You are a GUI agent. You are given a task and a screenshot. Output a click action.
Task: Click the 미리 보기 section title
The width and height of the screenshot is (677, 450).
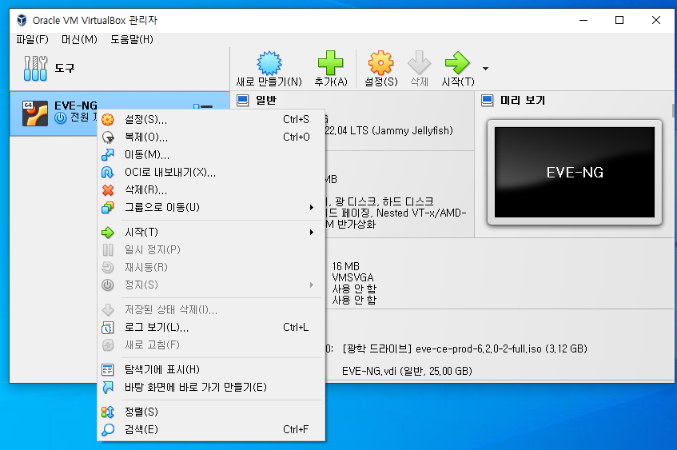point(523,100)
